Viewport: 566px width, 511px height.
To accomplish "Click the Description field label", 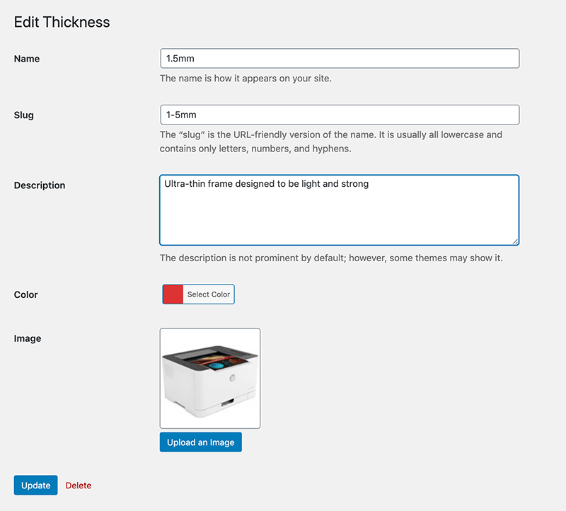I will coord(40,185).
